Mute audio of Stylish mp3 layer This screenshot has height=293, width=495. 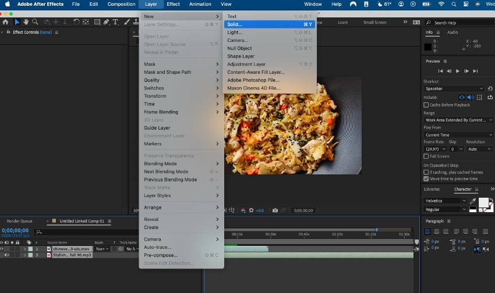pos(6,255)
